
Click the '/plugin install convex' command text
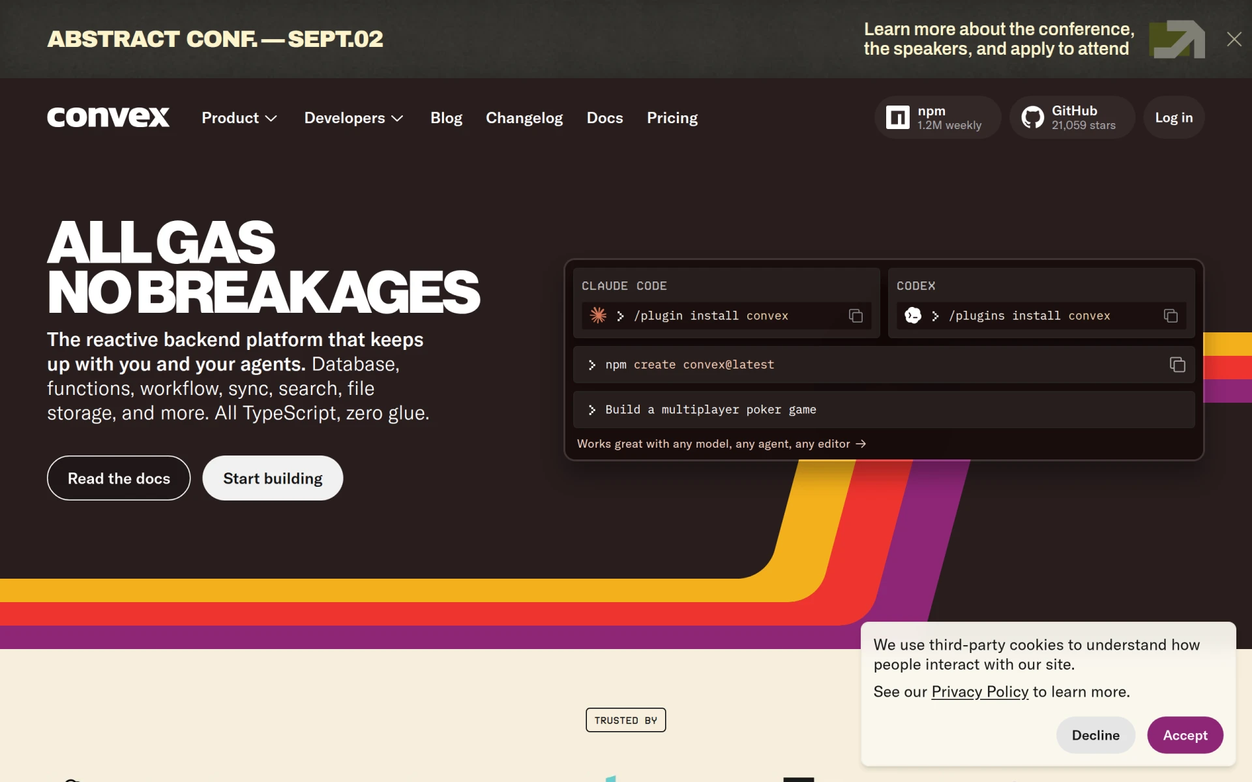(x=711, y=315)
